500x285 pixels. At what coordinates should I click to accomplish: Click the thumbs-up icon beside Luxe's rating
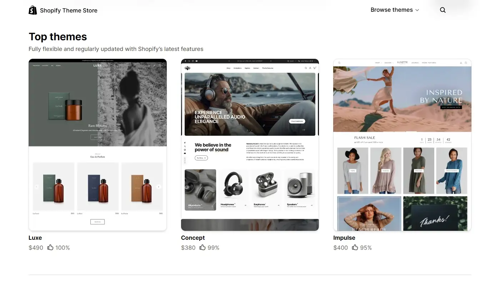(50, 247)
